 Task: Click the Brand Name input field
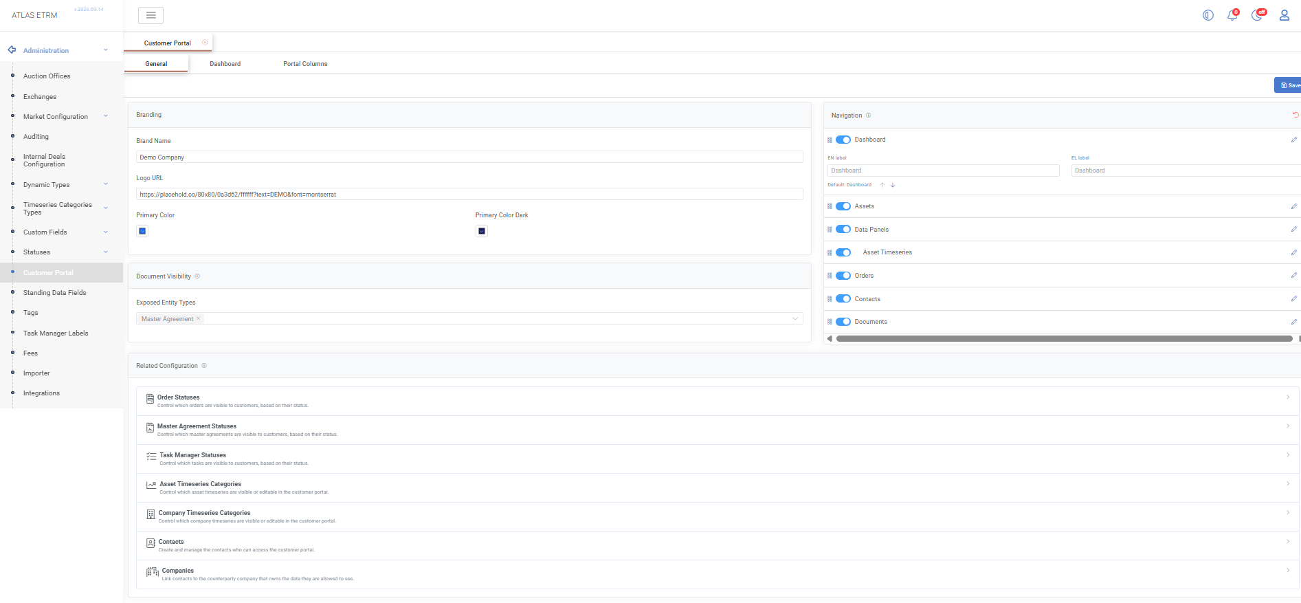pyautogui.click(x=469, y=157)
